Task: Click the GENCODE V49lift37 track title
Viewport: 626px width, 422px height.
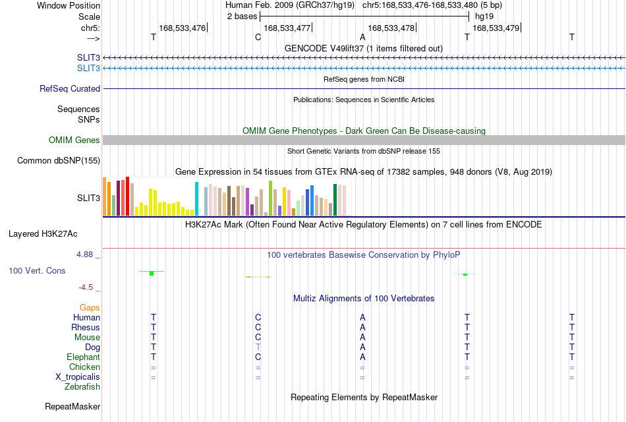Action: point(364,49)
